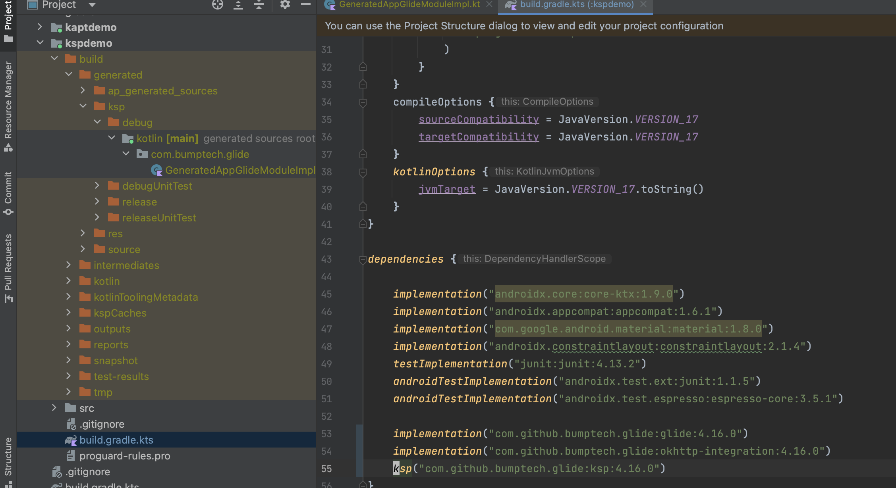Click the jvmTarget link in kotlinOptions
This screenshot has height=488, width=896.
[x=447, y=189]
